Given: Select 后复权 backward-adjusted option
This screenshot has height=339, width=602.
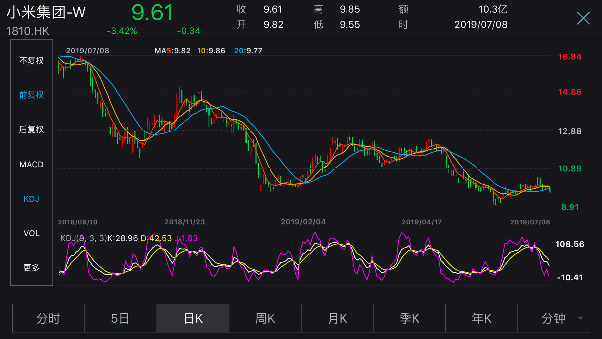Looking at the screenshot, I should point(31,129).
